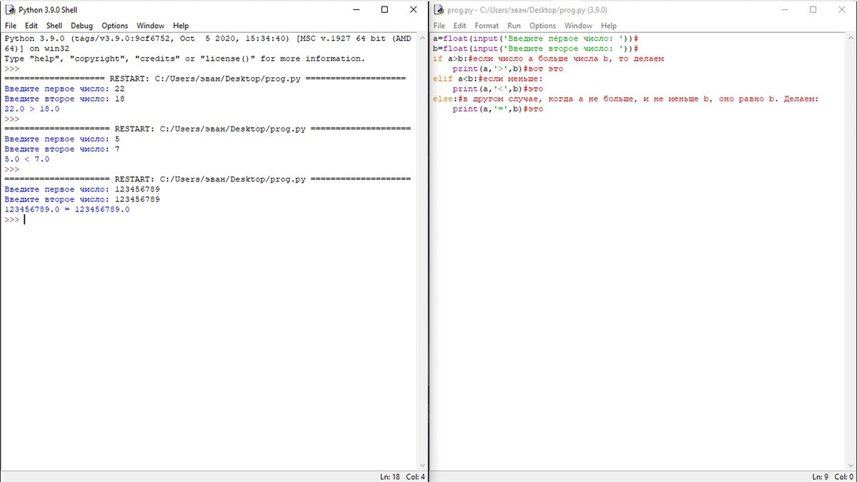Open Help menu in prog.py editor
Image resolution: width=857 pixels, height=482 pixels.
coord(608,26)
